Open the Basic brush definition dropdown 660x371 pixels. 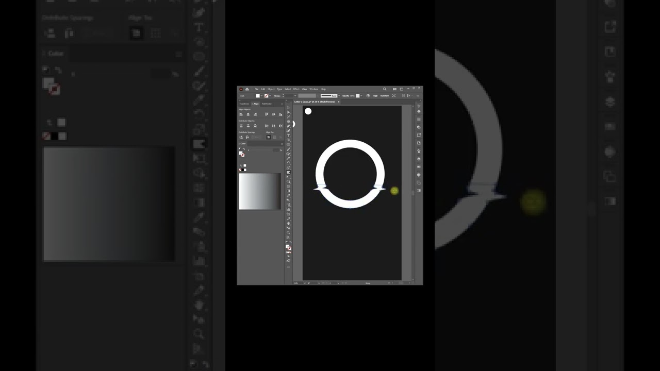[x=339, y=96]
